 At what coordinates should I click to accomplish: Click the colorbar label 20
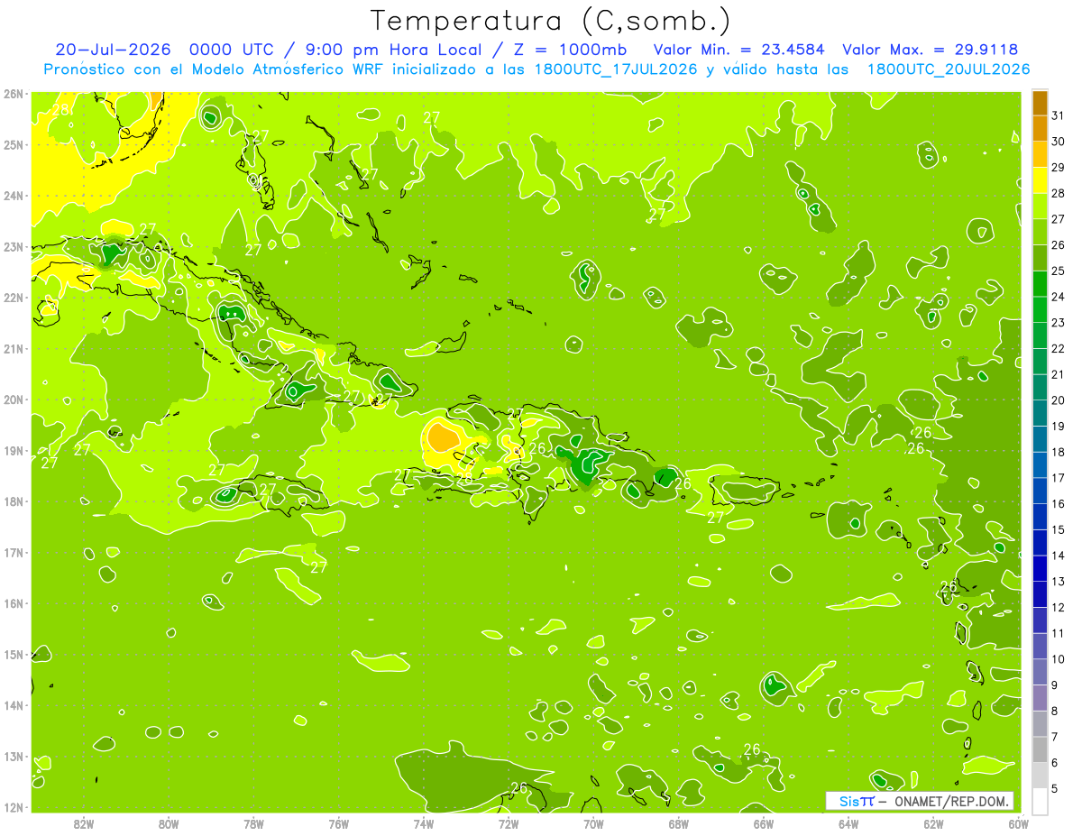1059,400
